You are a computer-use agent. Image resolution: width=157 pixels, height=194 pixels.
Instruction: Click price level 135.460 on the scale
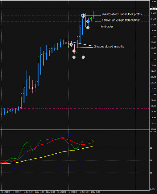pos(153,2)
